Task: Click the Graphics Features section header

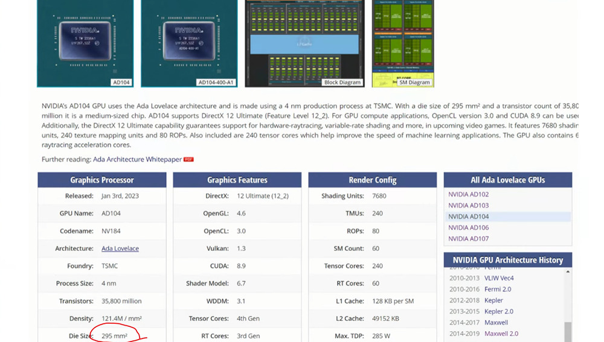Action: click(237, 180)
